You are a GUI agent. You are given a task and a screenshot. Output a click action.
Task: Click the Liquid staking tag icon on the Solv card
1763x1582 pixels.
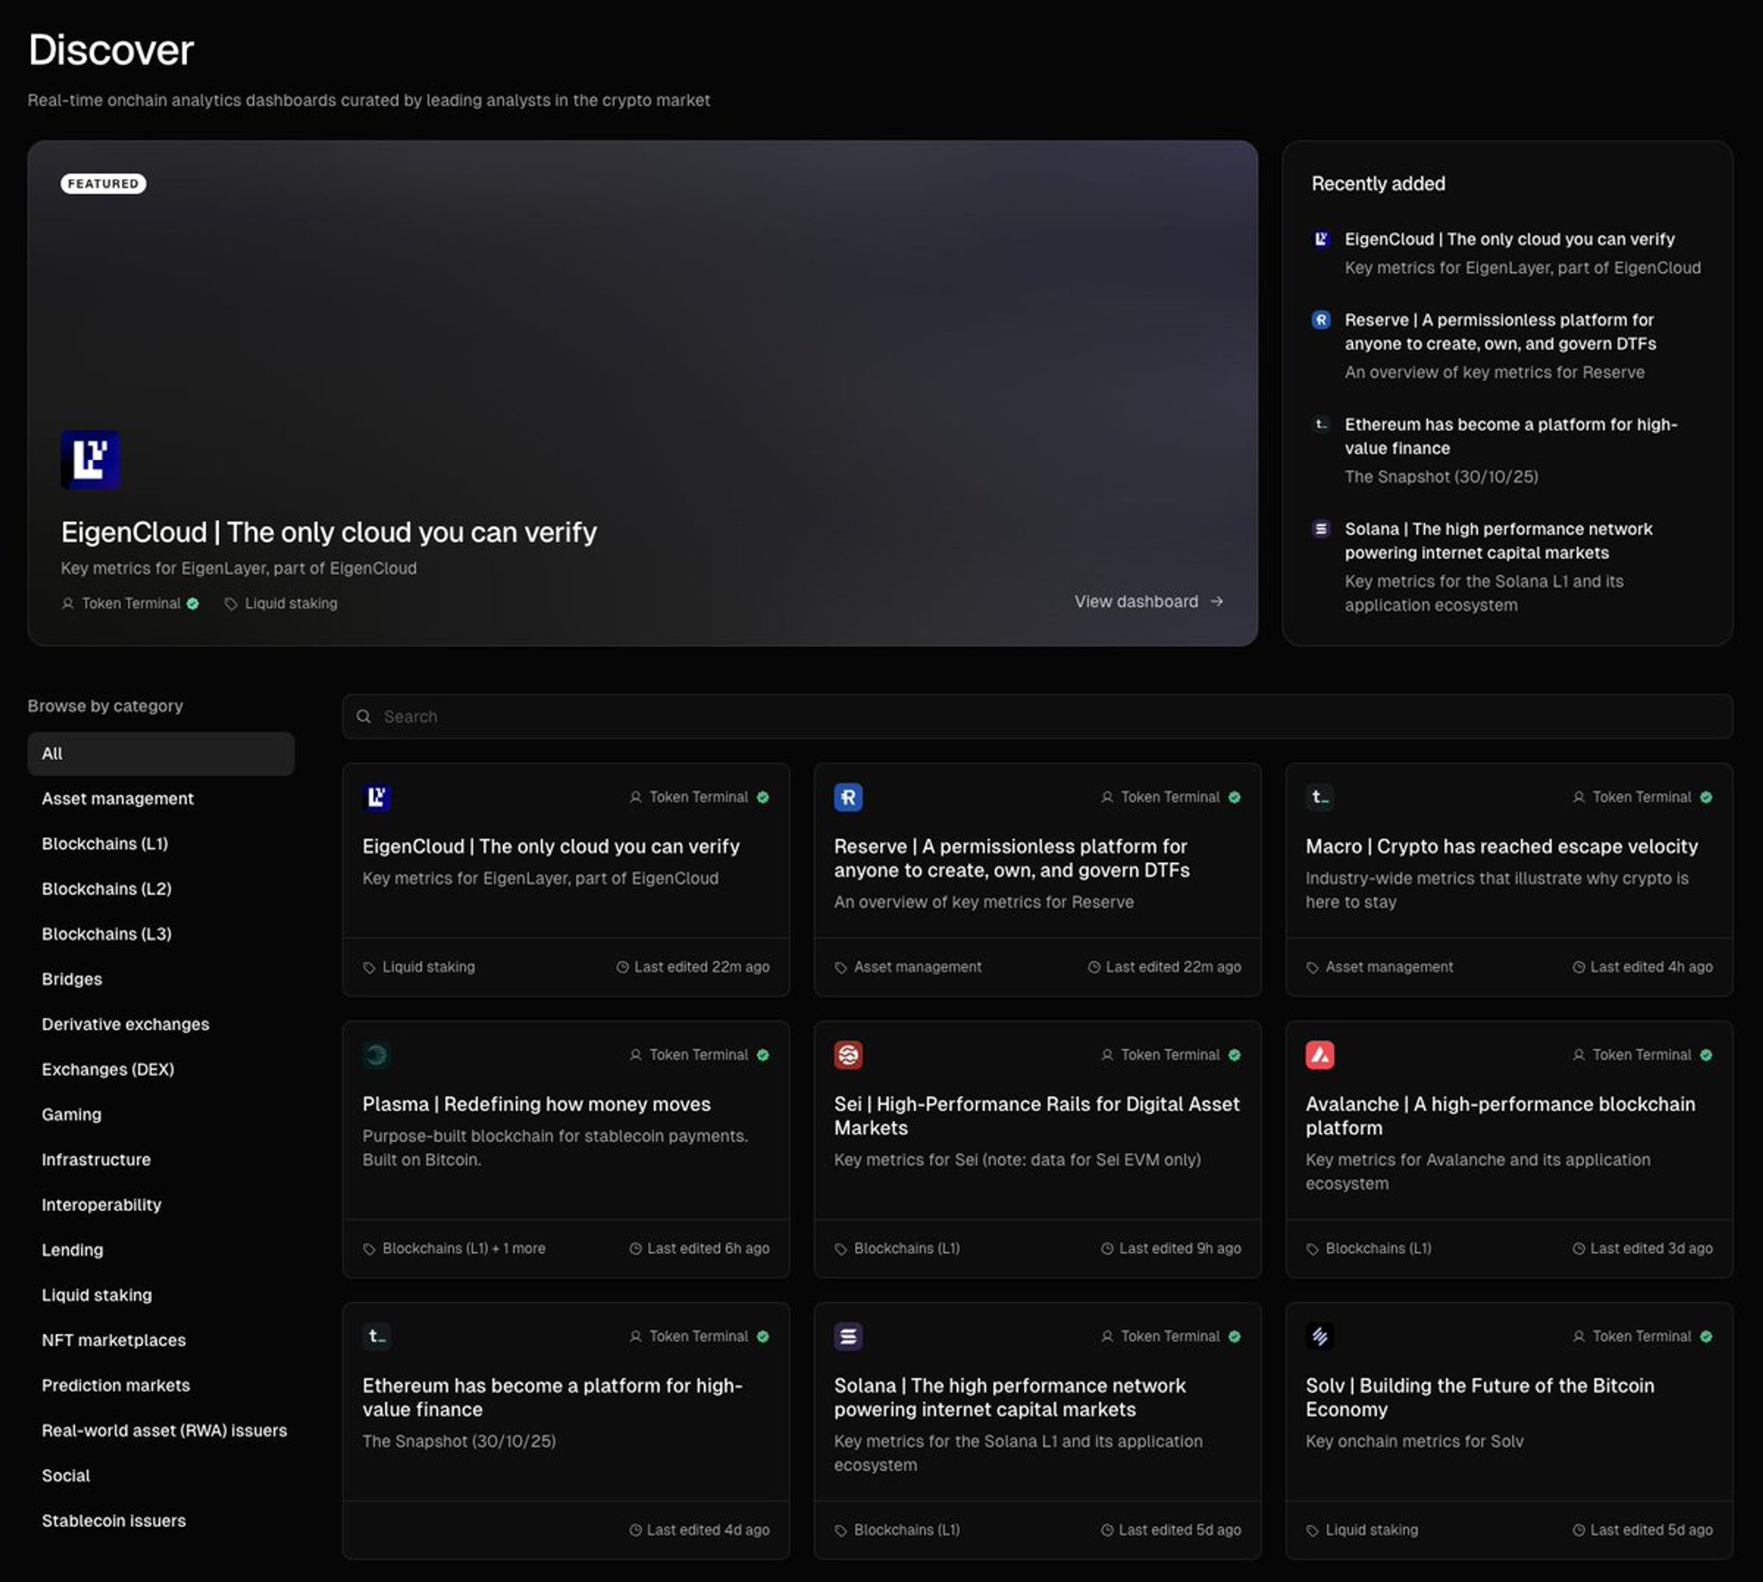pyautogui.click(x=1313, y=1531)
